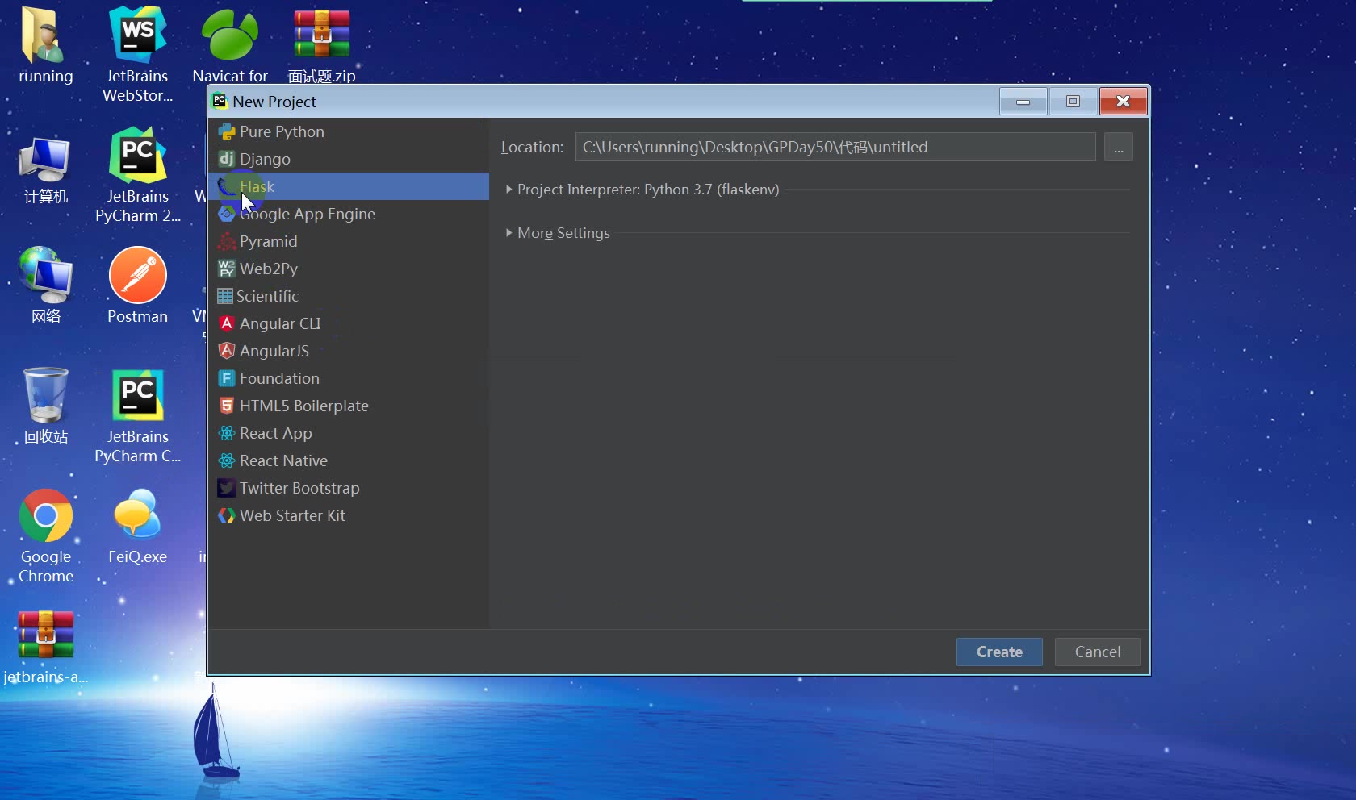Select the Pure Python project type icon
This screenshot has height=800, width=1356.
pos(227,131)
